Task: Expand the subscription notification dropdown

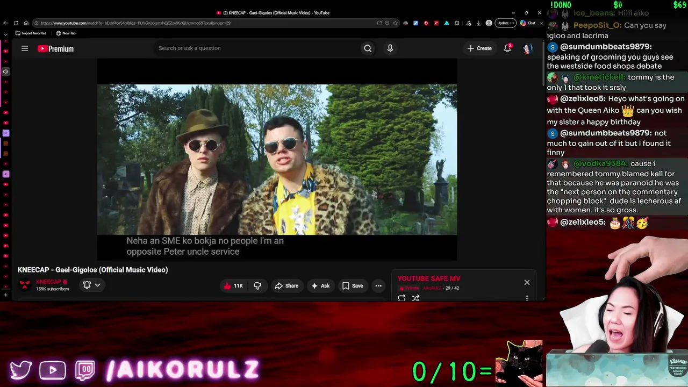Action: (92, 285)
